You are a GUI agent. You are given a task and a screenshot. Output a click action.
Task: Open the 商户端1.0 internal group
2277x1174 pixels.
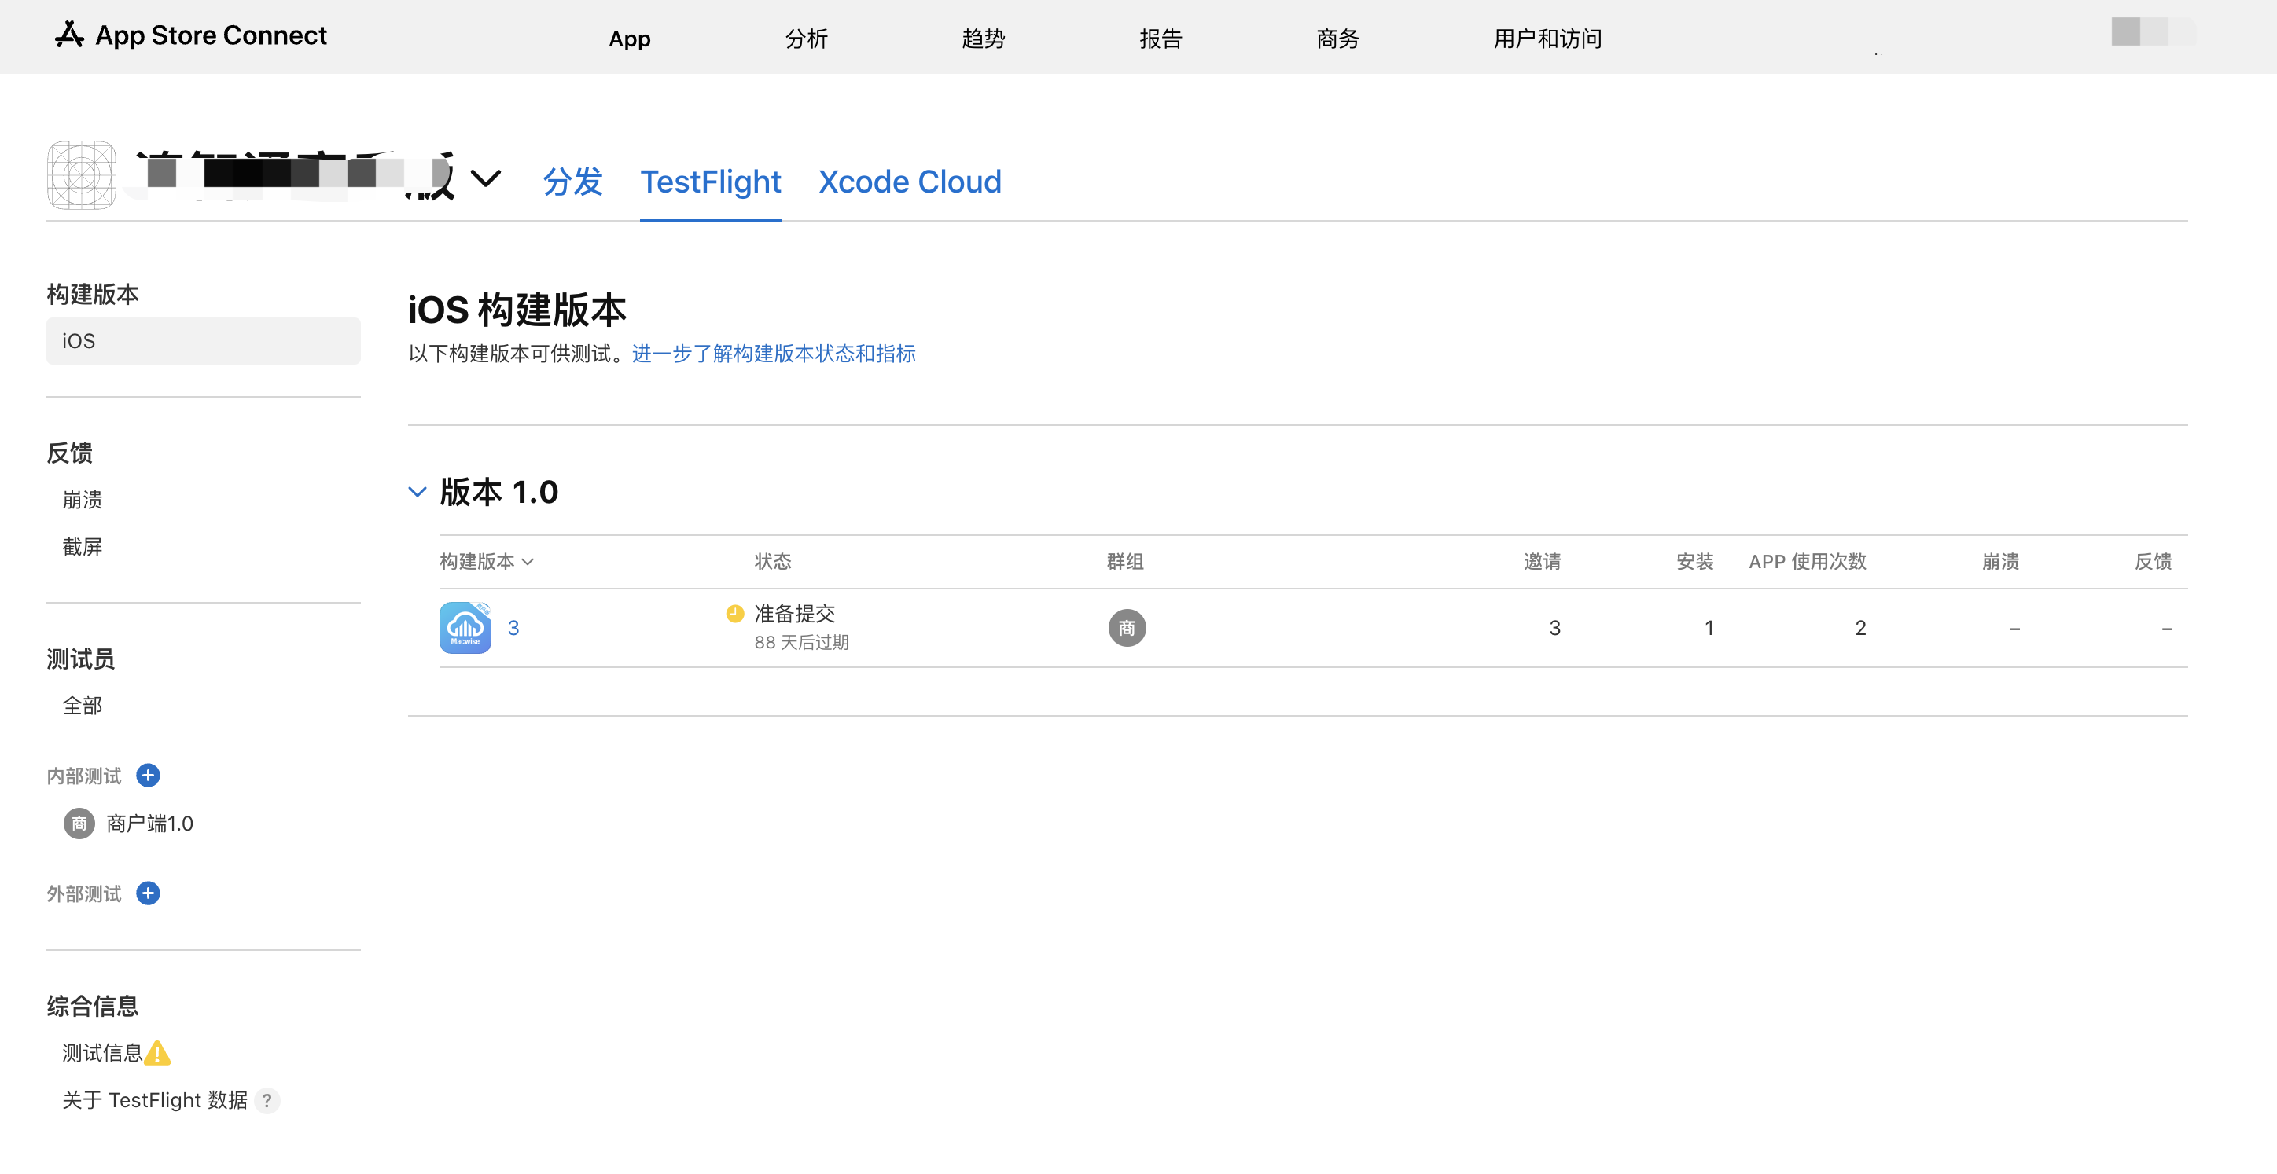coord(149,824)
